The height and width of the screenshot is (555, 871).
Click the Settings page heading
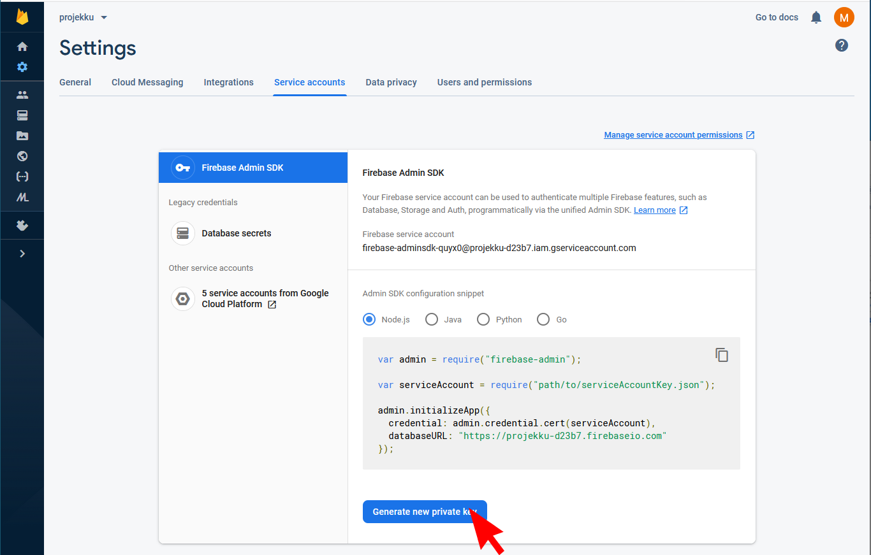pos(98,48)
